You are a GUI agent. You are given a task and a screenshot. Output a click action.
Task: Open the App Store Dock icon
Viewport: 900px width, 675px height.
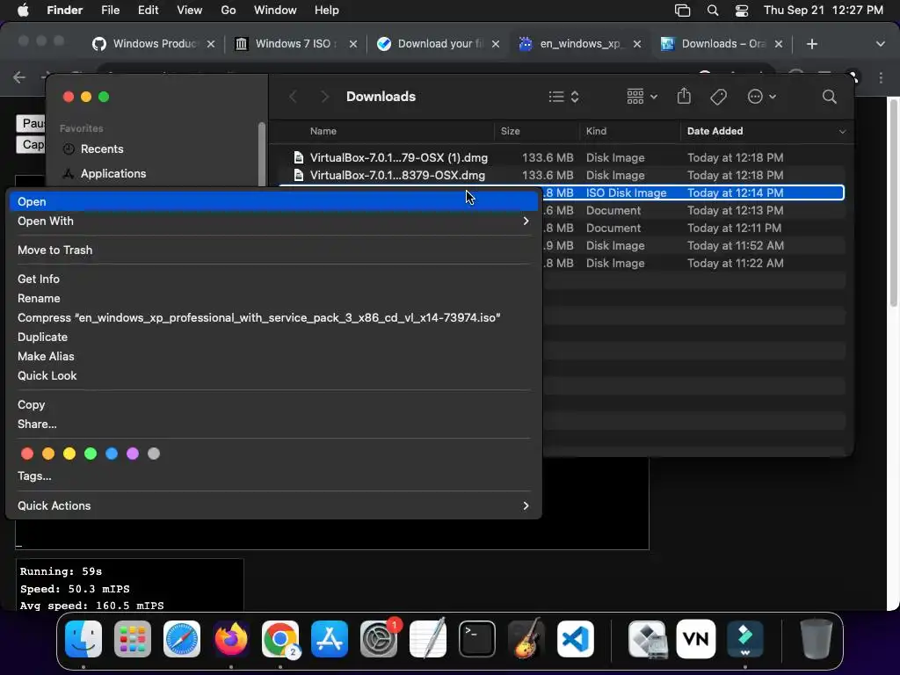coord(330,639)
